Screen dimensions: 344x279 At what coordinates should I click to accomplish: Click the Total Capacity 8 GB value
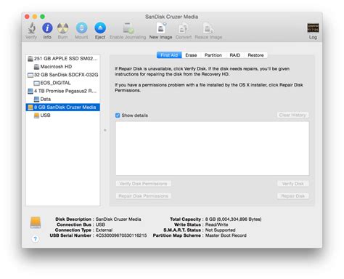point(233,219)
